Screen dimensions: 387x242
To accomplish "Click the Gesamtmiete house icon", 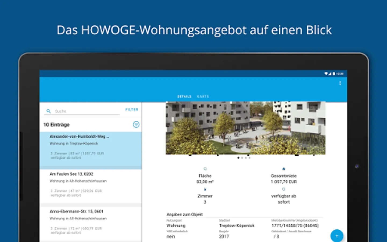I will coord(284,169).
